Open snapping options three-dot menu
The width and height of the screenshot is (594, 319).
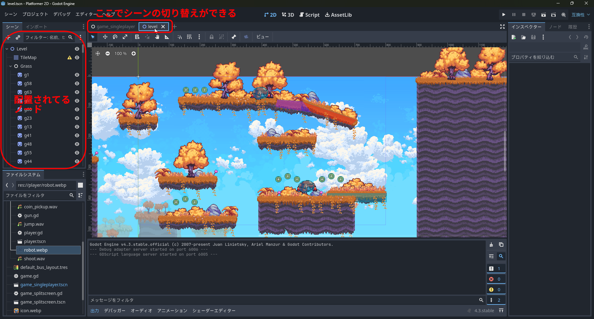[199, 37]
